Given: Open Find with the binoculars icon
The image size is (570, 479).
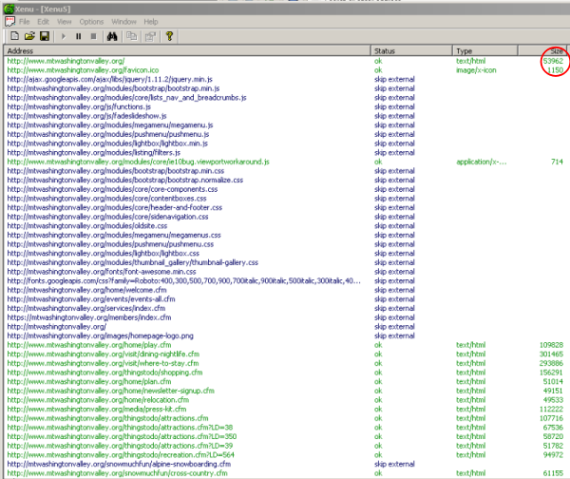Looking at the screenshot, I should (x=112, y=36).
